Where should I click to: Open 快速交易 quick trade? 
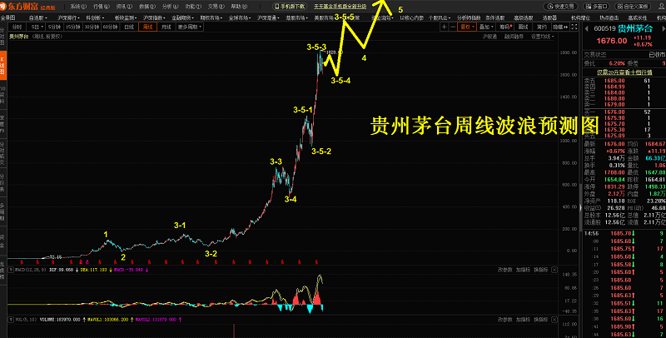click(x=561, y=7)
